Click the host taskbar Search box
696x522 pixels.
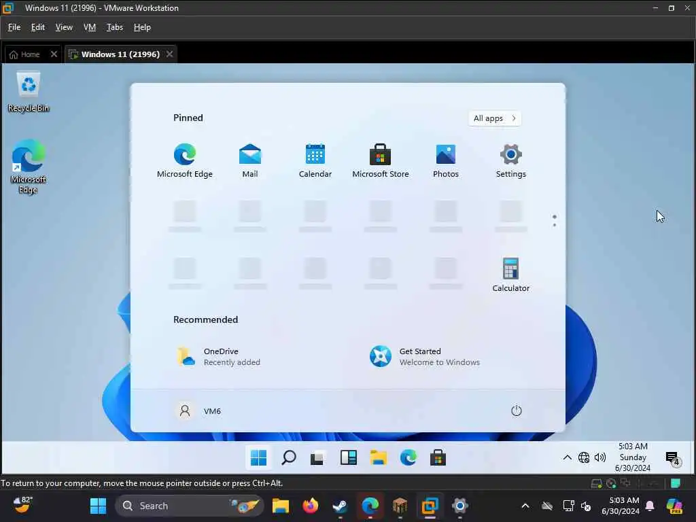coord(190,506)
